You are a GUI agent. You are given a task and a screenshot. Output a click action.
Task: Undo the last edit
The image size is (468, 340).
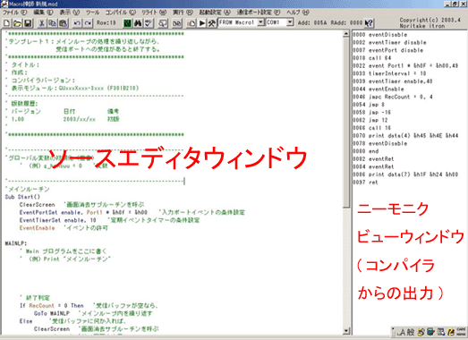[x=77, y=23]
